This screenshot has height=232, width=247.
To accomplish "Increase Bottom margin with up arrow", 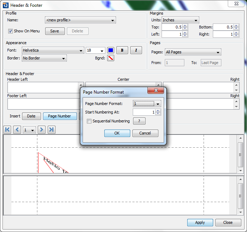I will pyautogui.click(x=236, y=26).
